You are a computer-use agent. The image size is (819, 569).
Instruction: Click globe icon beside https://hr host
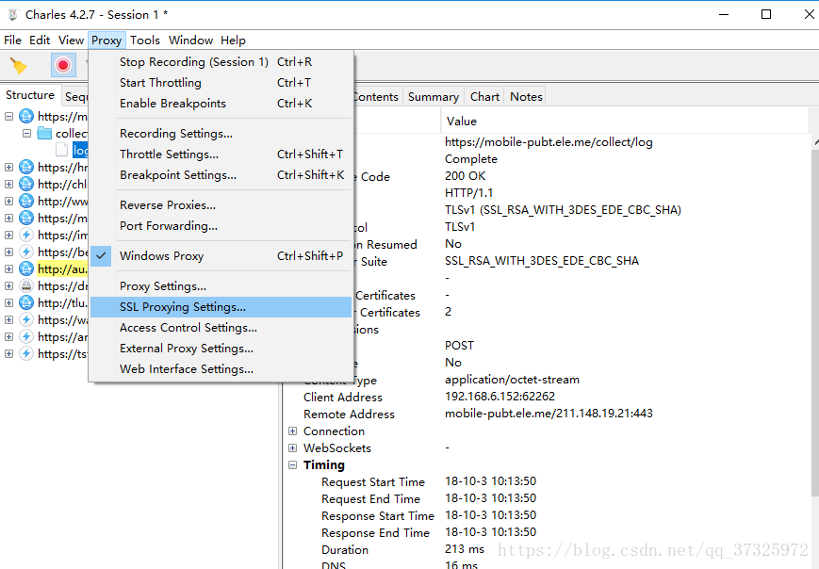[x=26, y=167]
